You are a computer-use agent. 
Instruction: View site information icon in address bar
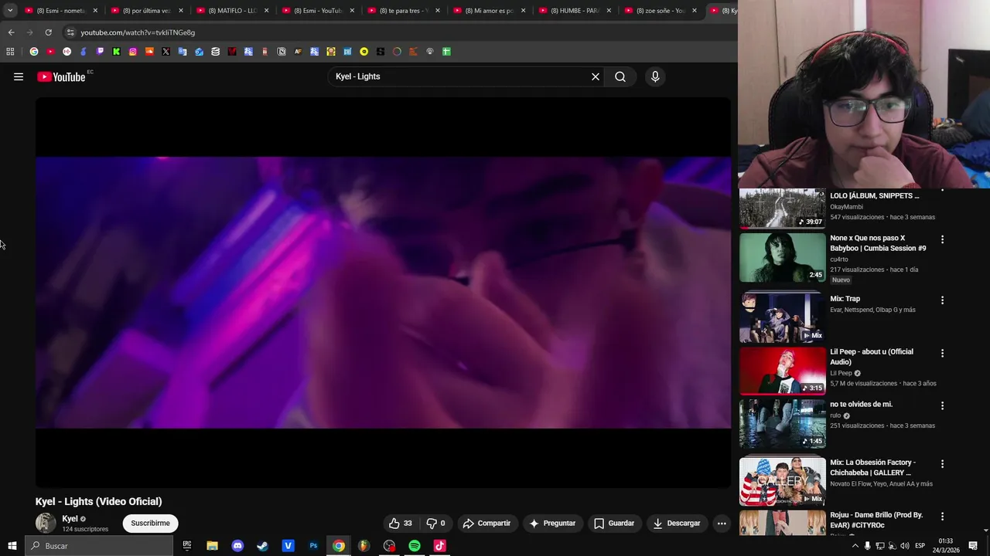point(70,32)
